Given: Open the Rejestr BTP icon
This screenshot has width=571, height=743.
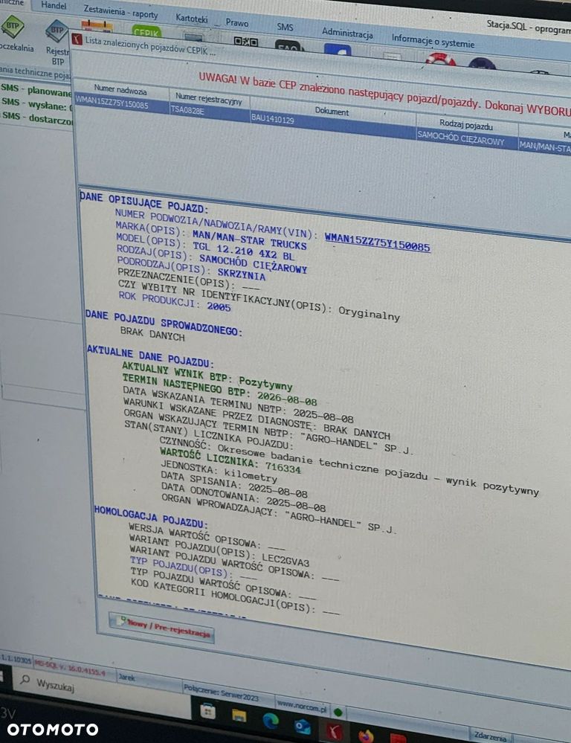Looking at the screenshot, I should pyautogui.click(x=57, y=32).
